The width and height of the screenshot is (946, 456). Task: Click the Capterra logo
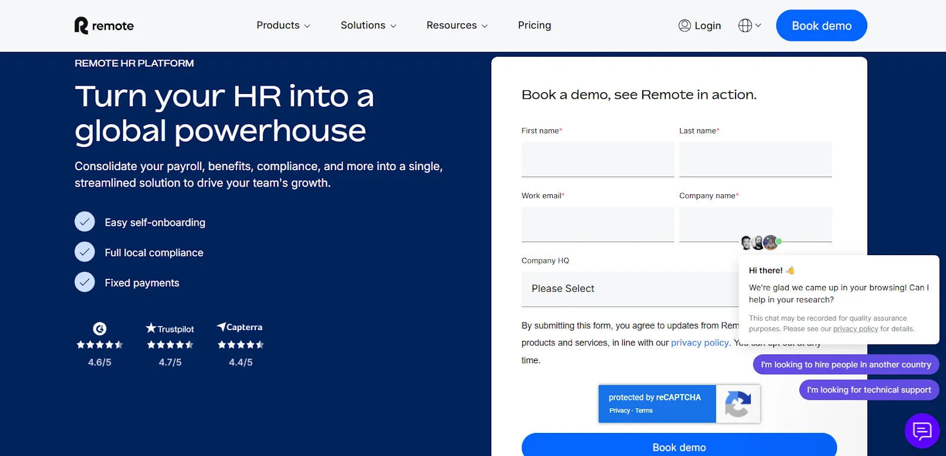coord(239,327)
